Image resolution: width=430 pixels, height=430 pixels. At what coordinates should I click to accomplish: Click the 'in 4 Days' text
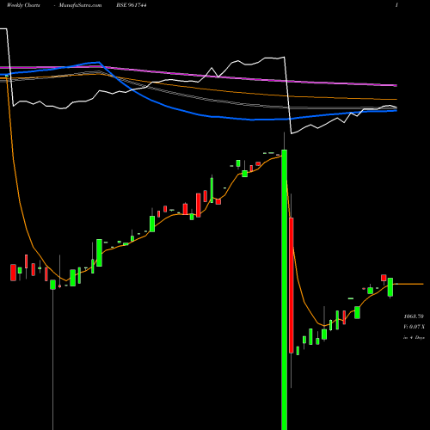[414, 337]
